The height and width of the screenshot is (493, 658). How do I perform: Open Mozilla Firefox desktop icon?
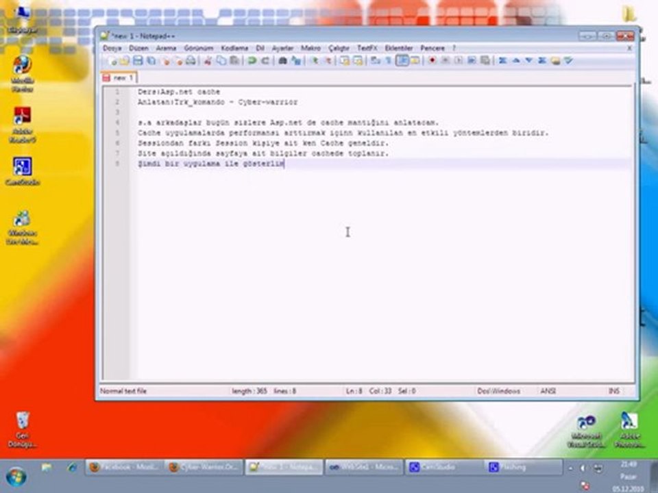coord(22,74)
